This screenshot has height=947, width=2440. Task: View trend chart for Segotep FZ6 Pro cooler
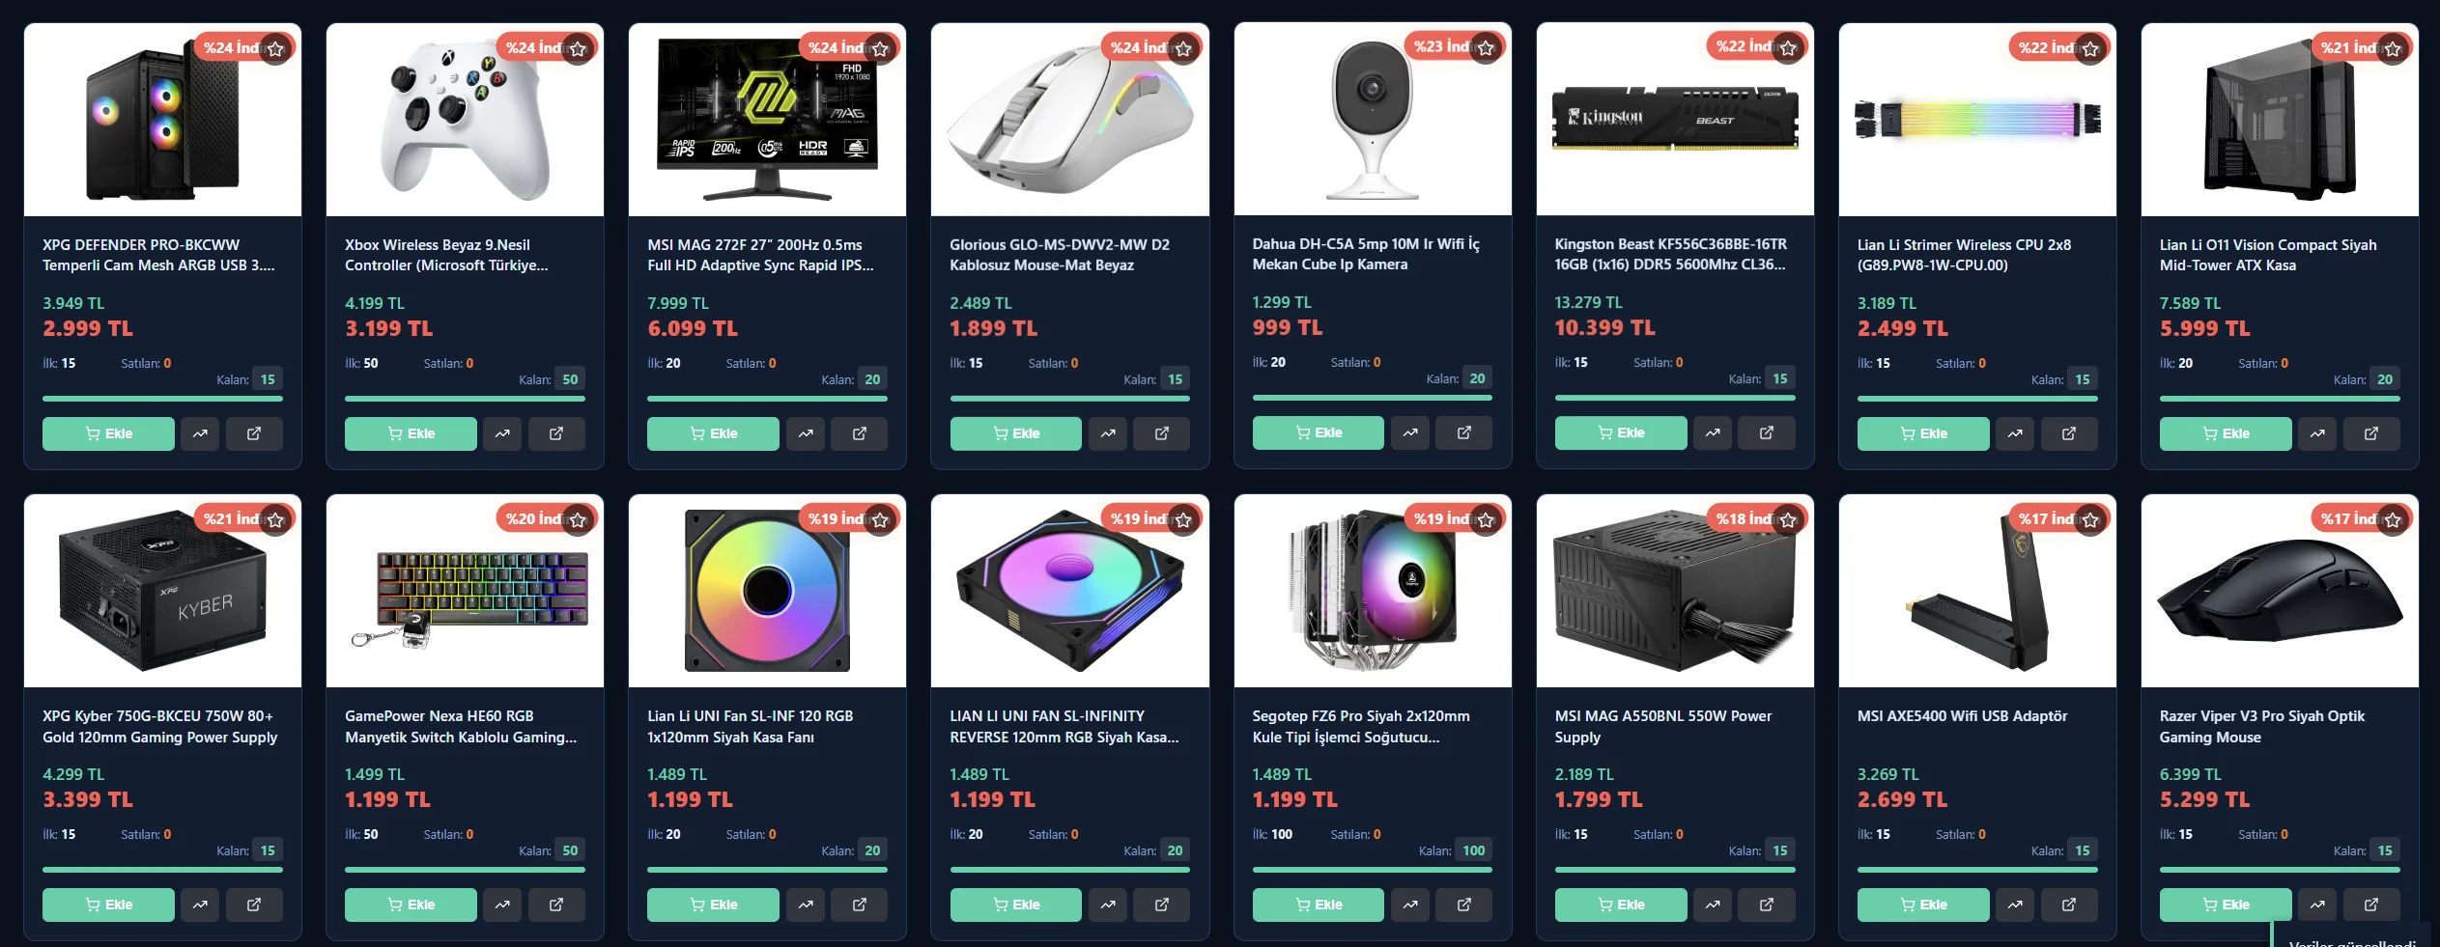[x=1410, y=905]
